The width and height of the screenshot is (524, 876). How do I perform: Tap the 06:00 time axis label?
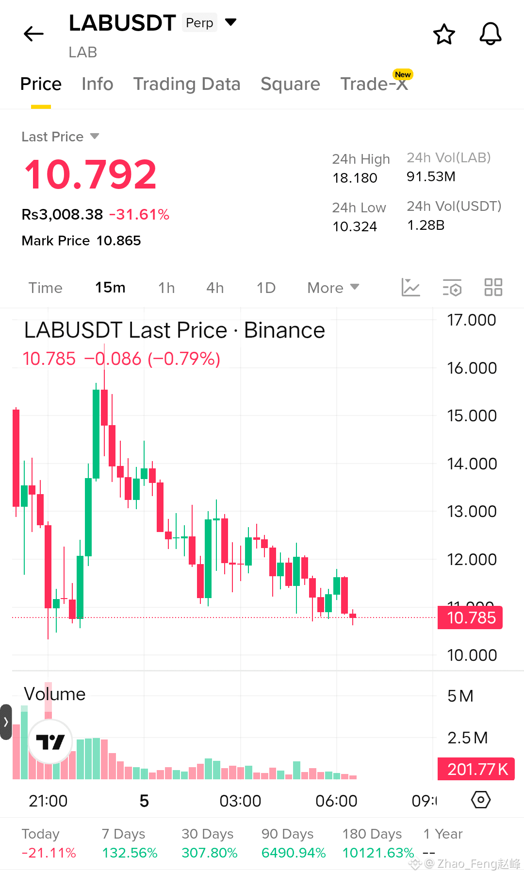pos(336,801)
